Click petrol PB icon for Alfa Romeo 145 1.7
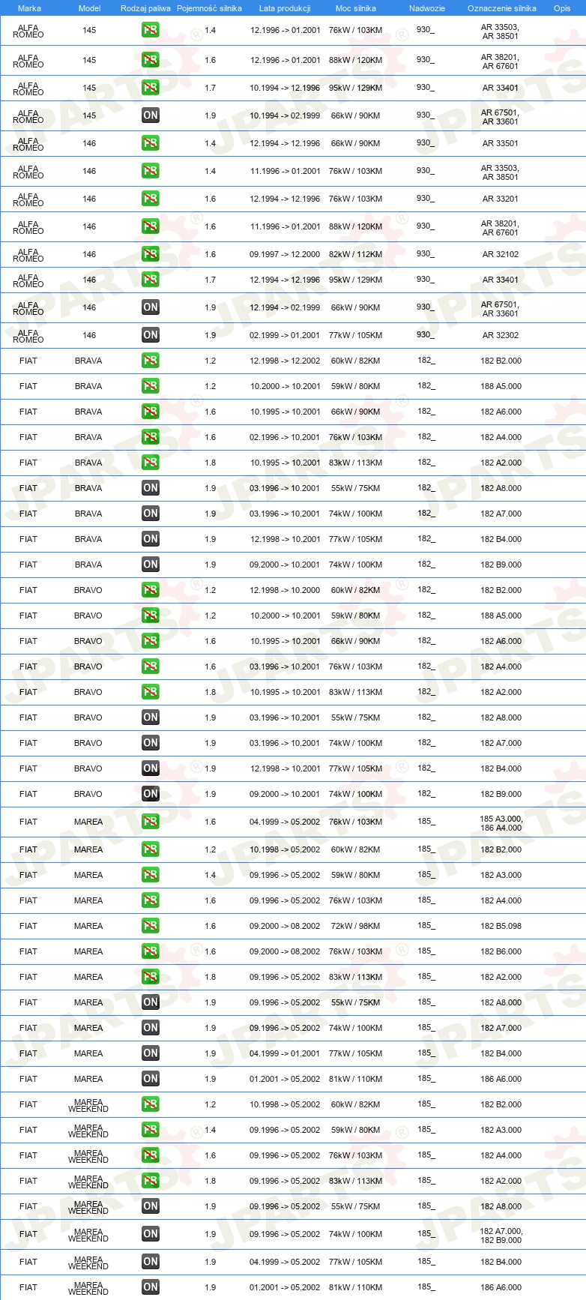This screenshot has width=586, height=1300. [151, 88]
